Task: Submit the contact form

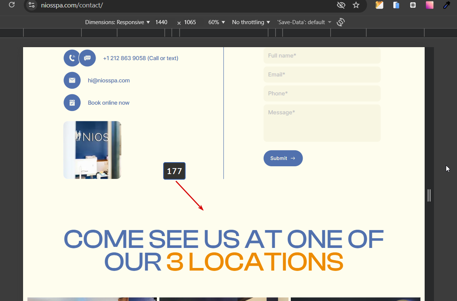Action: (283, 158)
